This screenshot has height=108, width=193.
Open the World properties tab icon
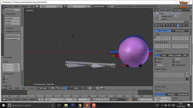[169, 25]
